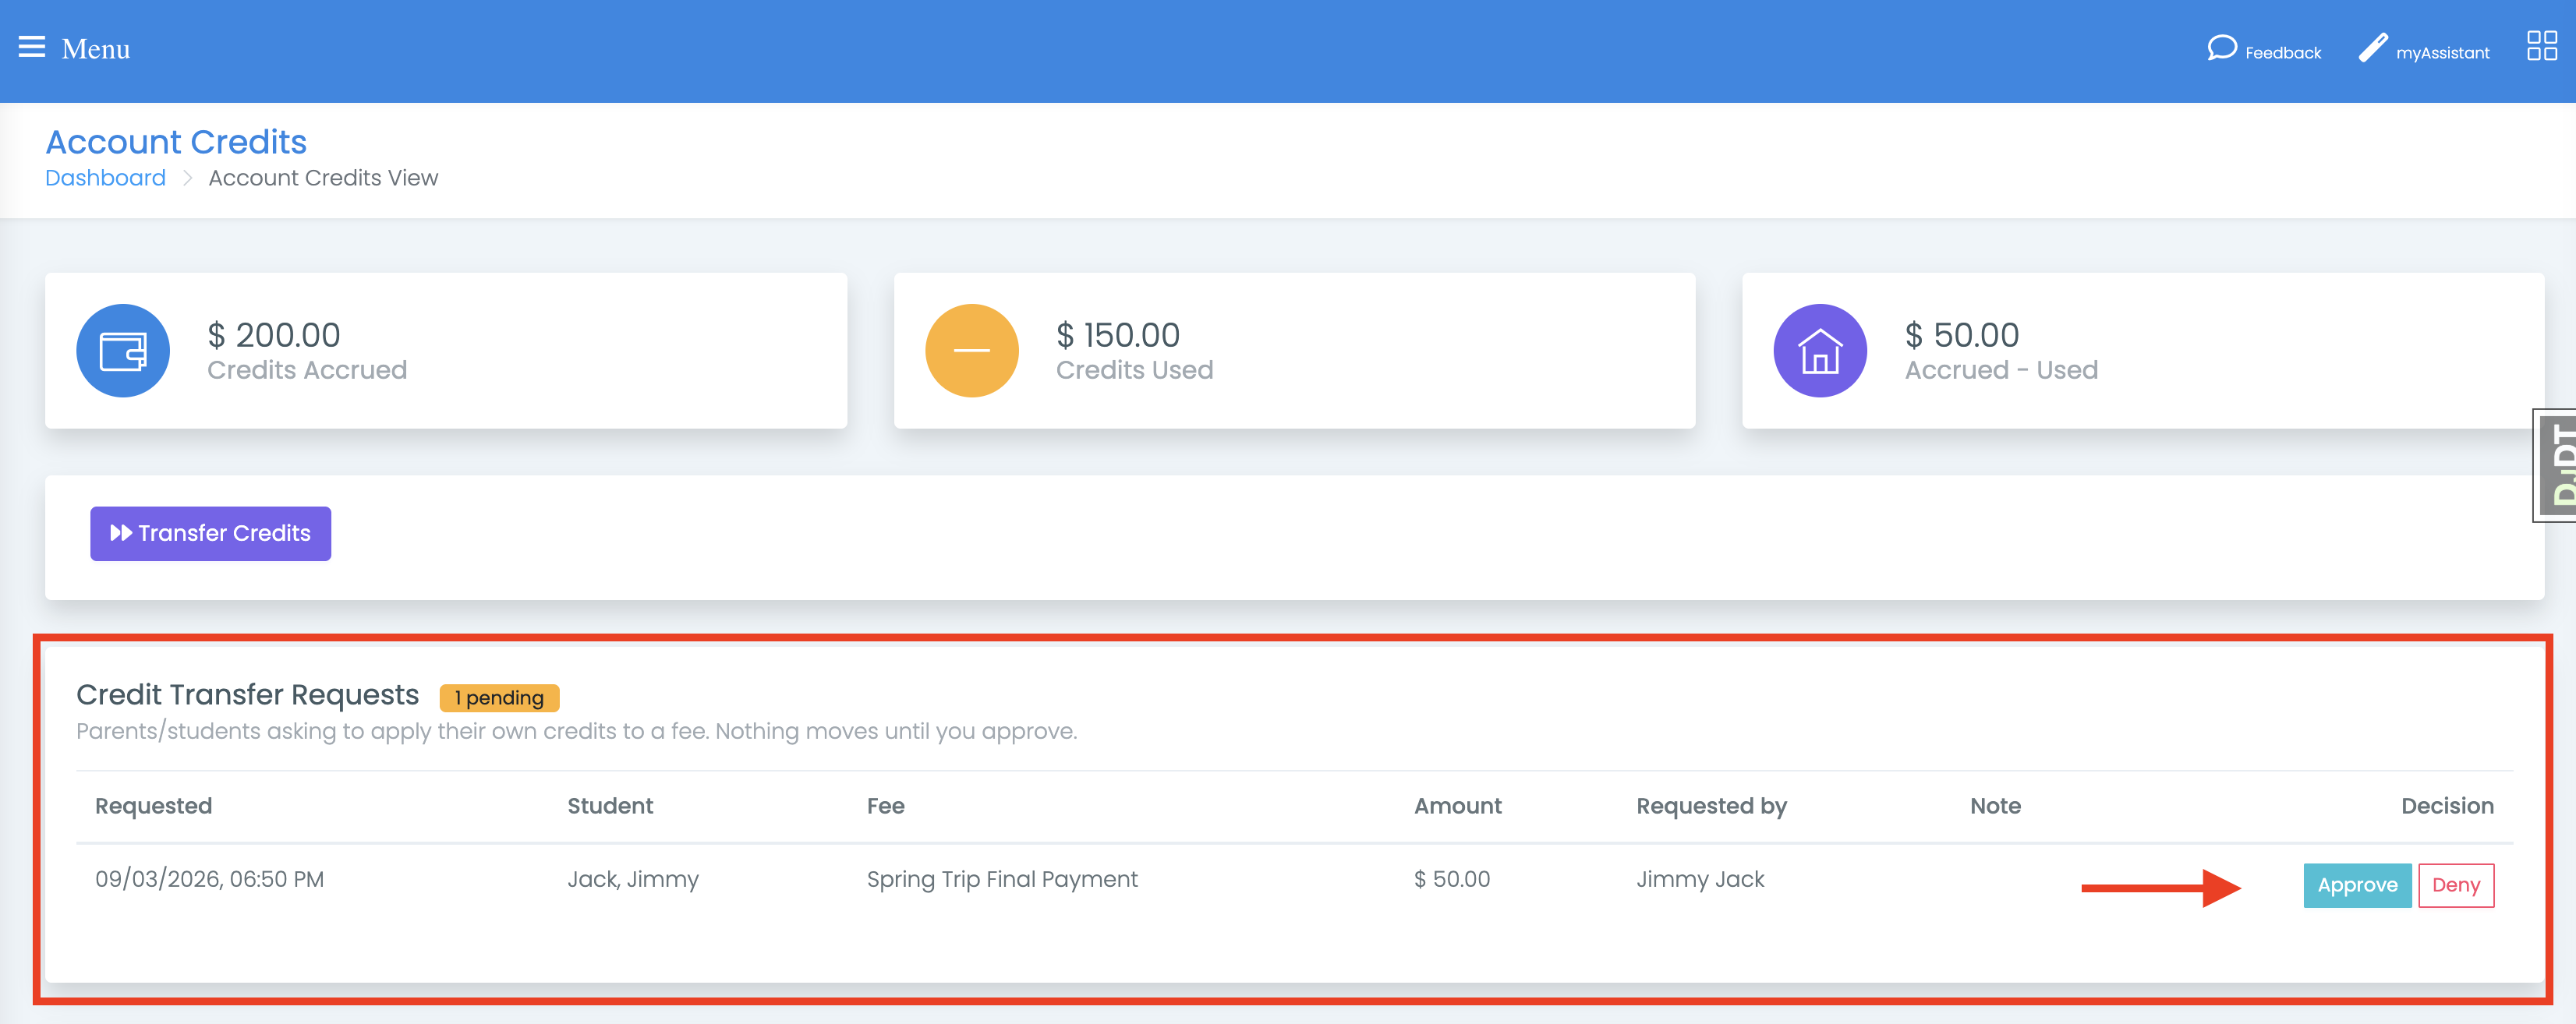Click the Credits Used minus icon
The width and height of the screenshot is (2576, 1024).
pos(971,351)
